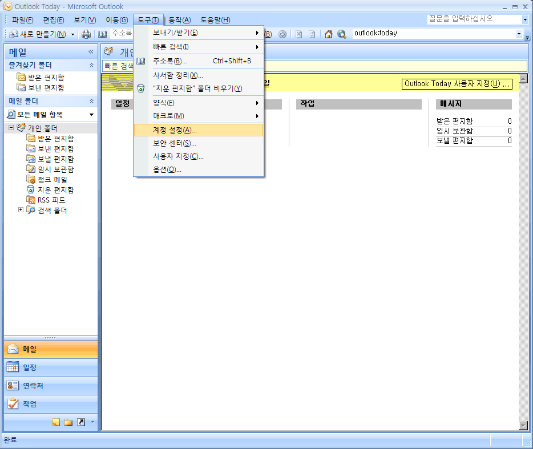Click the forward arrow navigation icon
The width and height of the screenshot is (533, 449).
(282, 34)
